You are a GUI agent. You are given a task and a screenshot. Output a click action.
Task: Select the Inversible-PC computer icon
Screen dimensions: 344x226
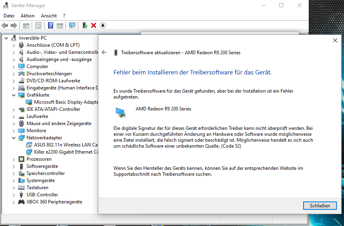(x=14, y=38)
